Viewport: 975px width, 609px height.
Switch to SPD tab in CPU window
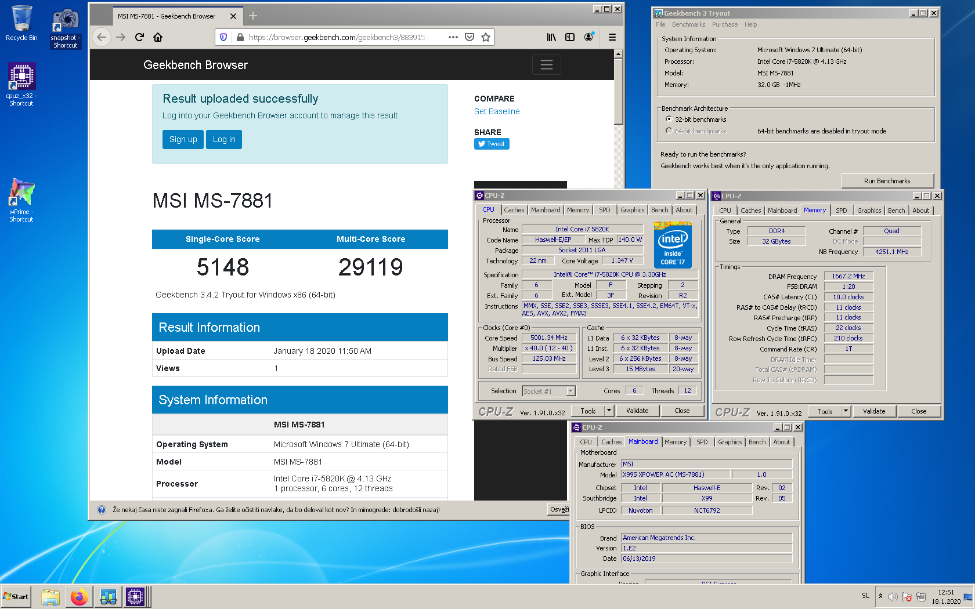pos(605,210)
